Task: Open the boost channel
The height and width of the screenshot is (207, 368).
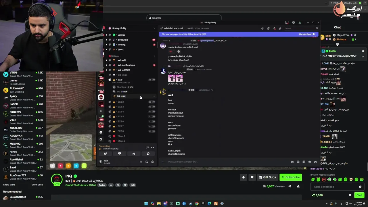Action: click(x=131, y=49)
